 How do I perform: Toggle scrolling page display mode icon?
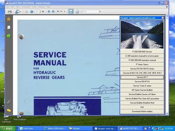click(x=71, y=12)
